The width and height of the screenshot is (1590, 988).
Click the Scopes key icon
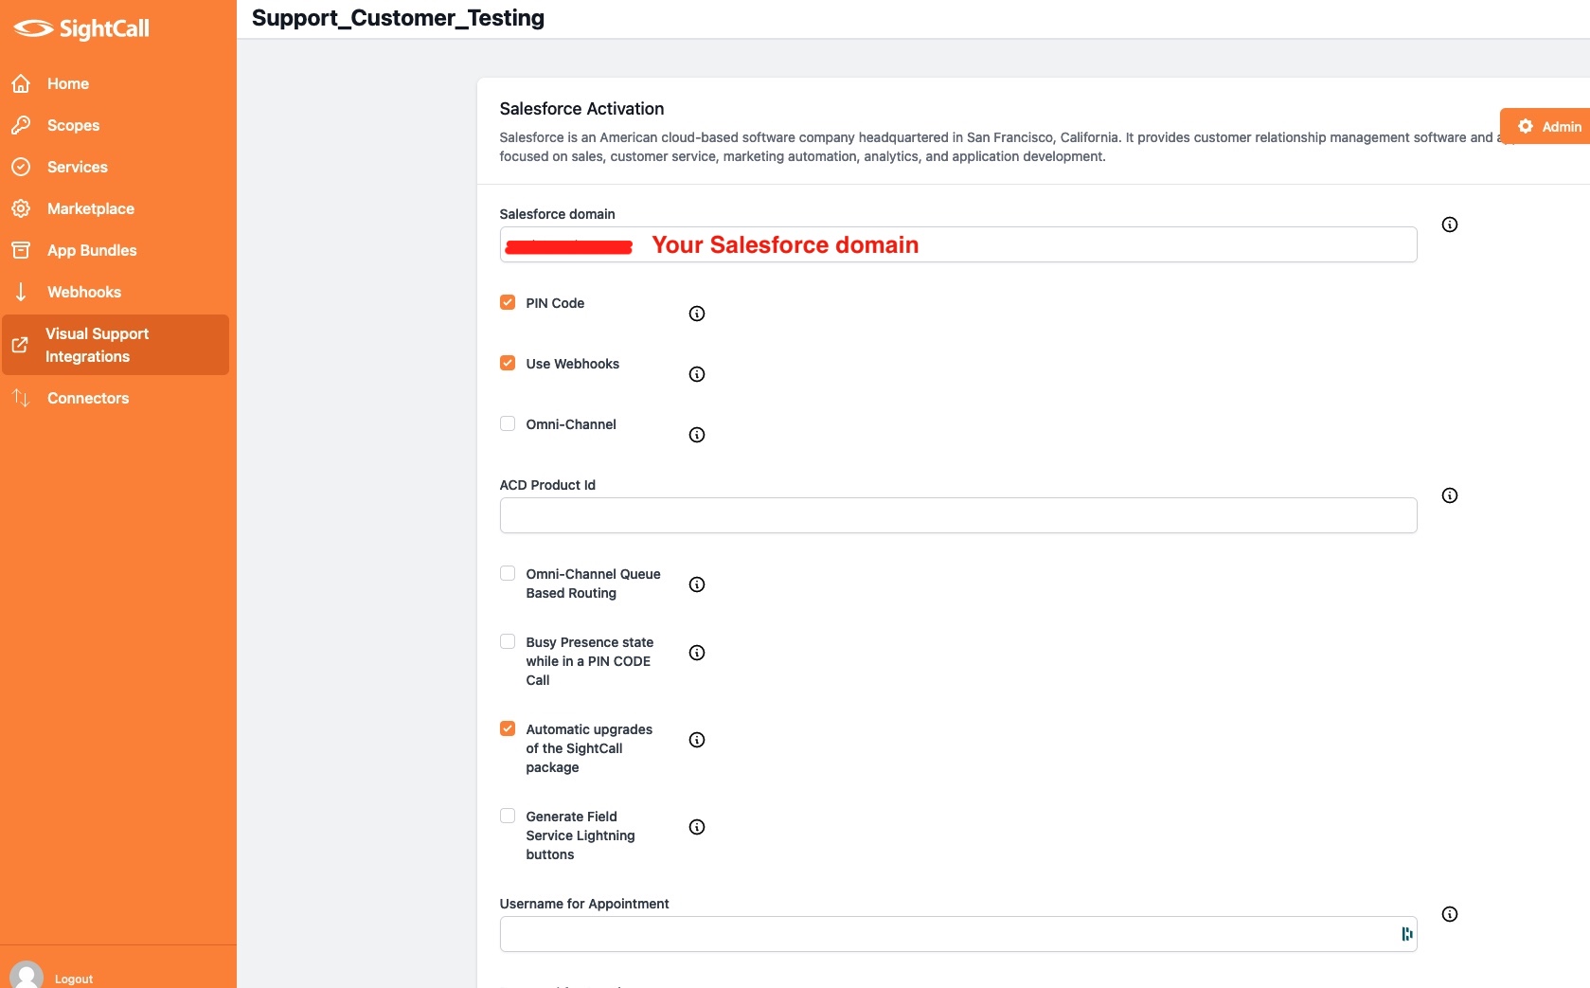[x=21, y=125]
